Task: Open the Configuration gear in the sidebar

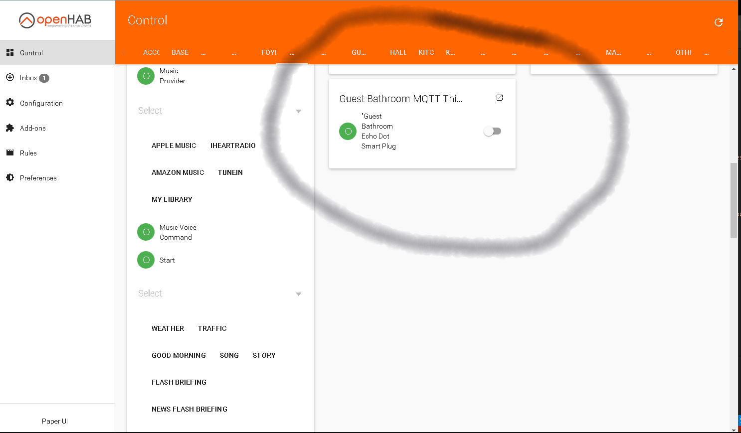Action: 10,103
